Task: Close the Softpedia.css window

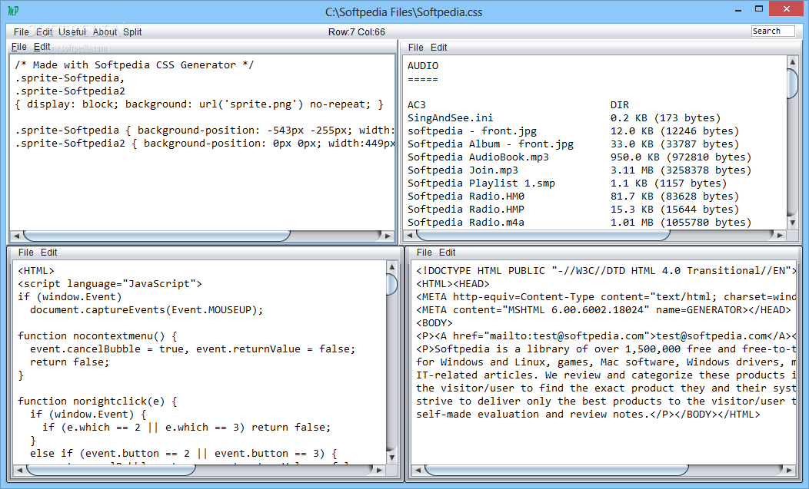Action: pyautogui.click(x=787, y=8)
